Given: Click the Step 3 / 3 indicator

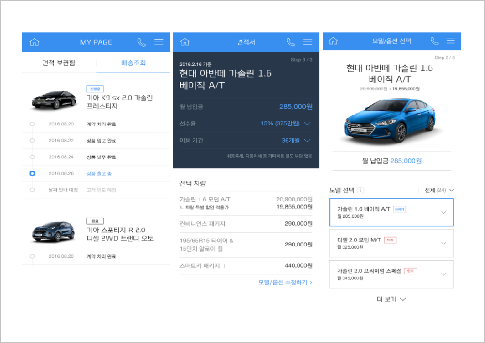Looking at the screenshot, I should click(301, 60).
